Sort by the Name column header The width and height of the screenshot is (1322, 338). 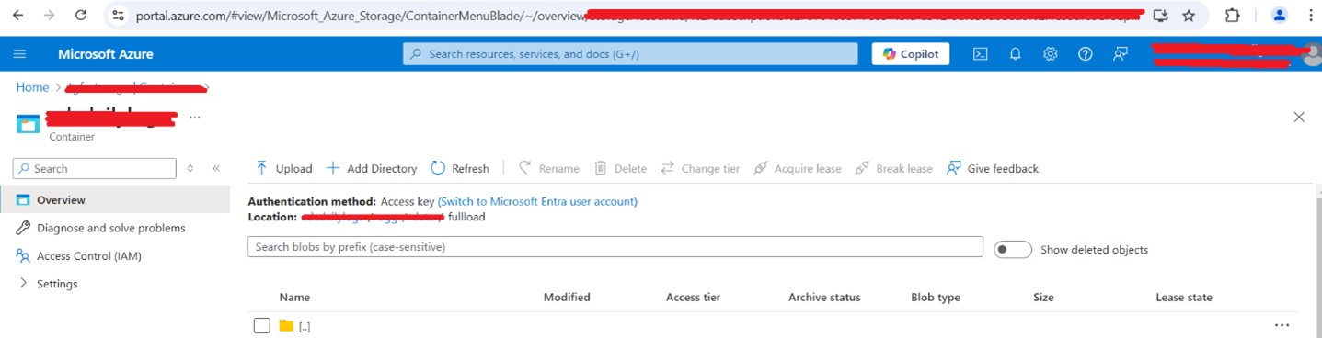(x=294, y=297)
